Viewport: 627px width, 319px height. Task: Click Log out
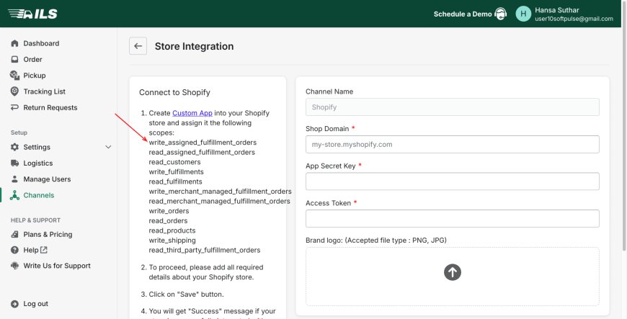point(35,304)
